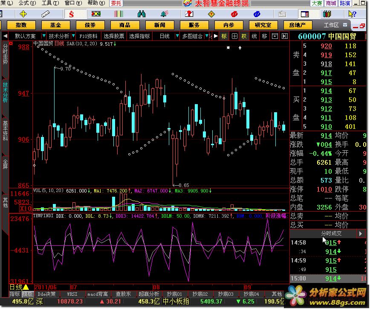Viewport: 370px width, 309px height.
Task: Click the window layout panel toolbar icon
Action: (x=305, y=14)
